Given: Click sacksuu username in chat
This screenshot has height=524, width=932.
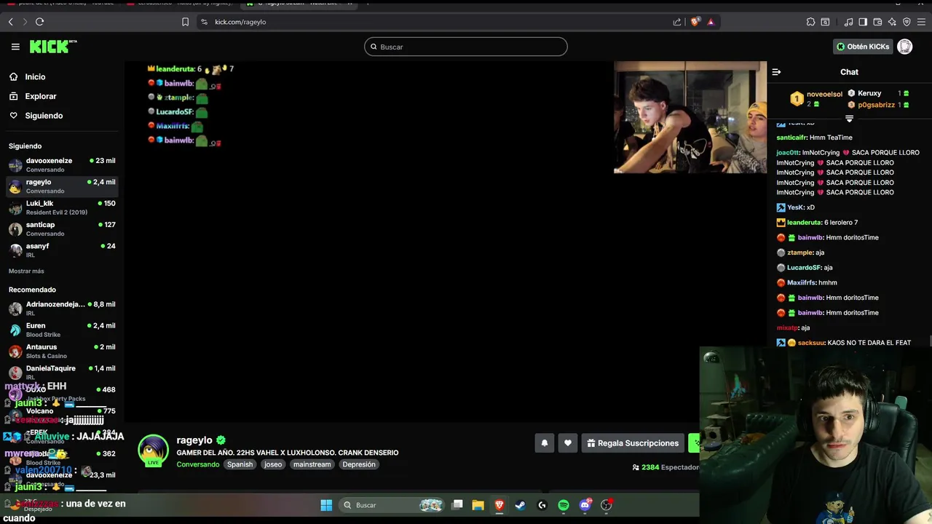Looking at the screenshot, I should pos(811,343).
